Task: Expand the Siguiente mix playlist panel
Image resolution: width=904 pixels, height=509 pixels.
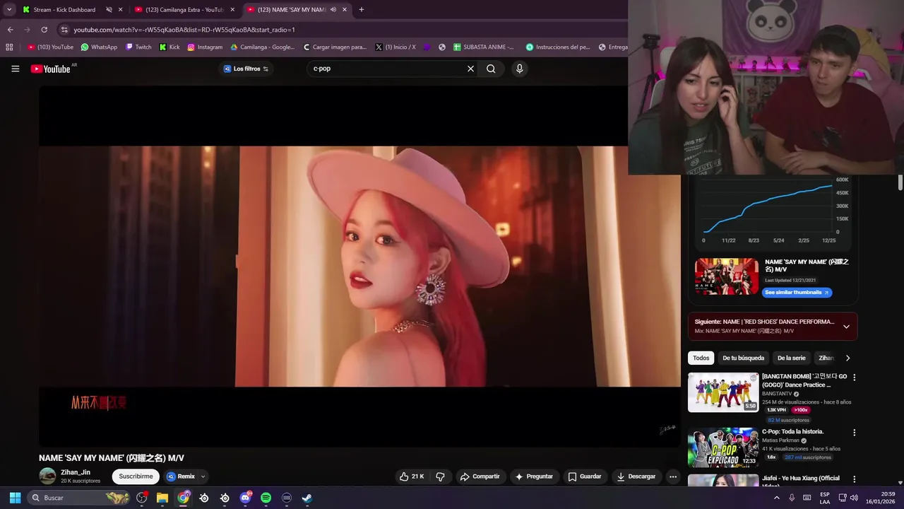Action: tap(846, 327)
